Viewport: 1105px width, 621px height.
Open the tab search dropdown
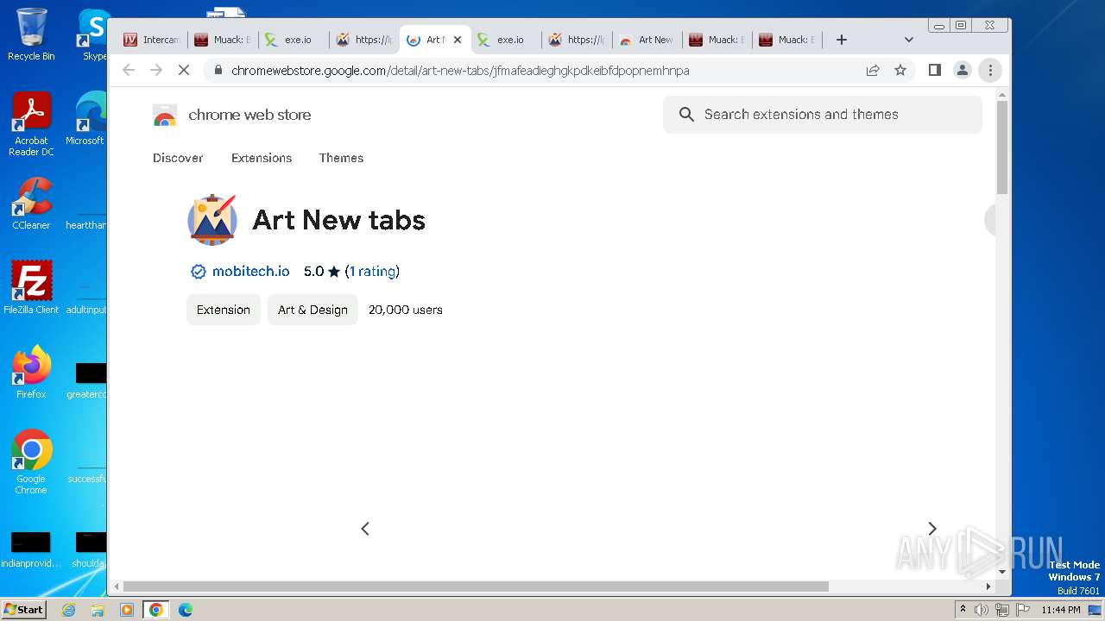[908, 40]
